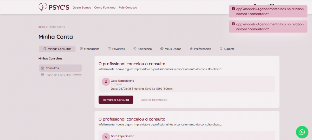Image resolution: width=312 pixels, height=140 pixels.
Task: Click the PSYC'S brain logo icon
Action: point(43,7)
